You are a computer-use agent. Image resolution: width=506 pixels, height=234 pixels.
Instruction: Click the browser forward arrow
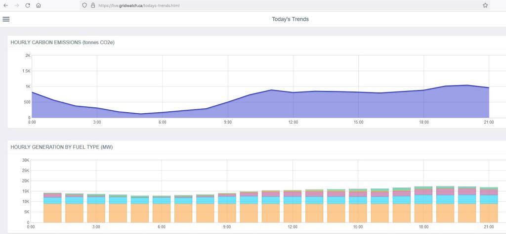pos(17,5)
